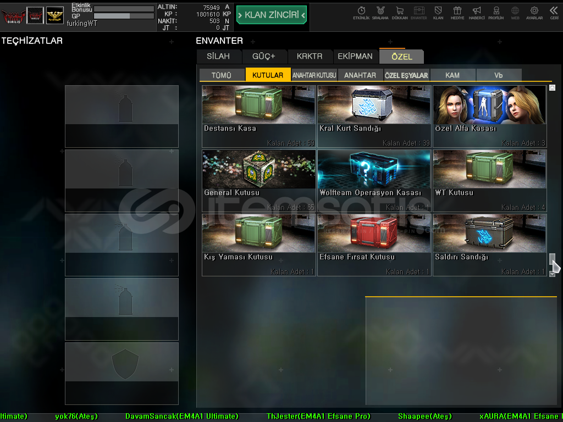Switch to the SİLAH tab
The width and height of the screenshot is (563, 422).
coord(218,57)
